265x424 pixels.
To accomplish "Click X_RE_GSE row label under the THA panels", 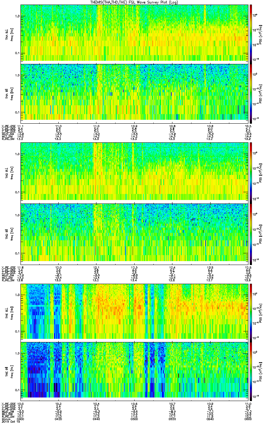I will coord(8,126).
